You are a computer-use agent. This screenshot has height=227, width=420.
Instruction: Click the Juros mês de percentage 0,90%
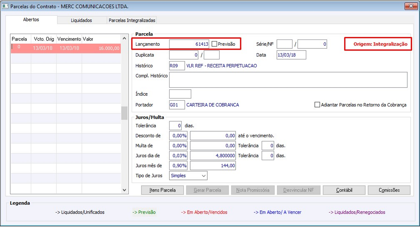pyautogui.click(x=179, y=166)
